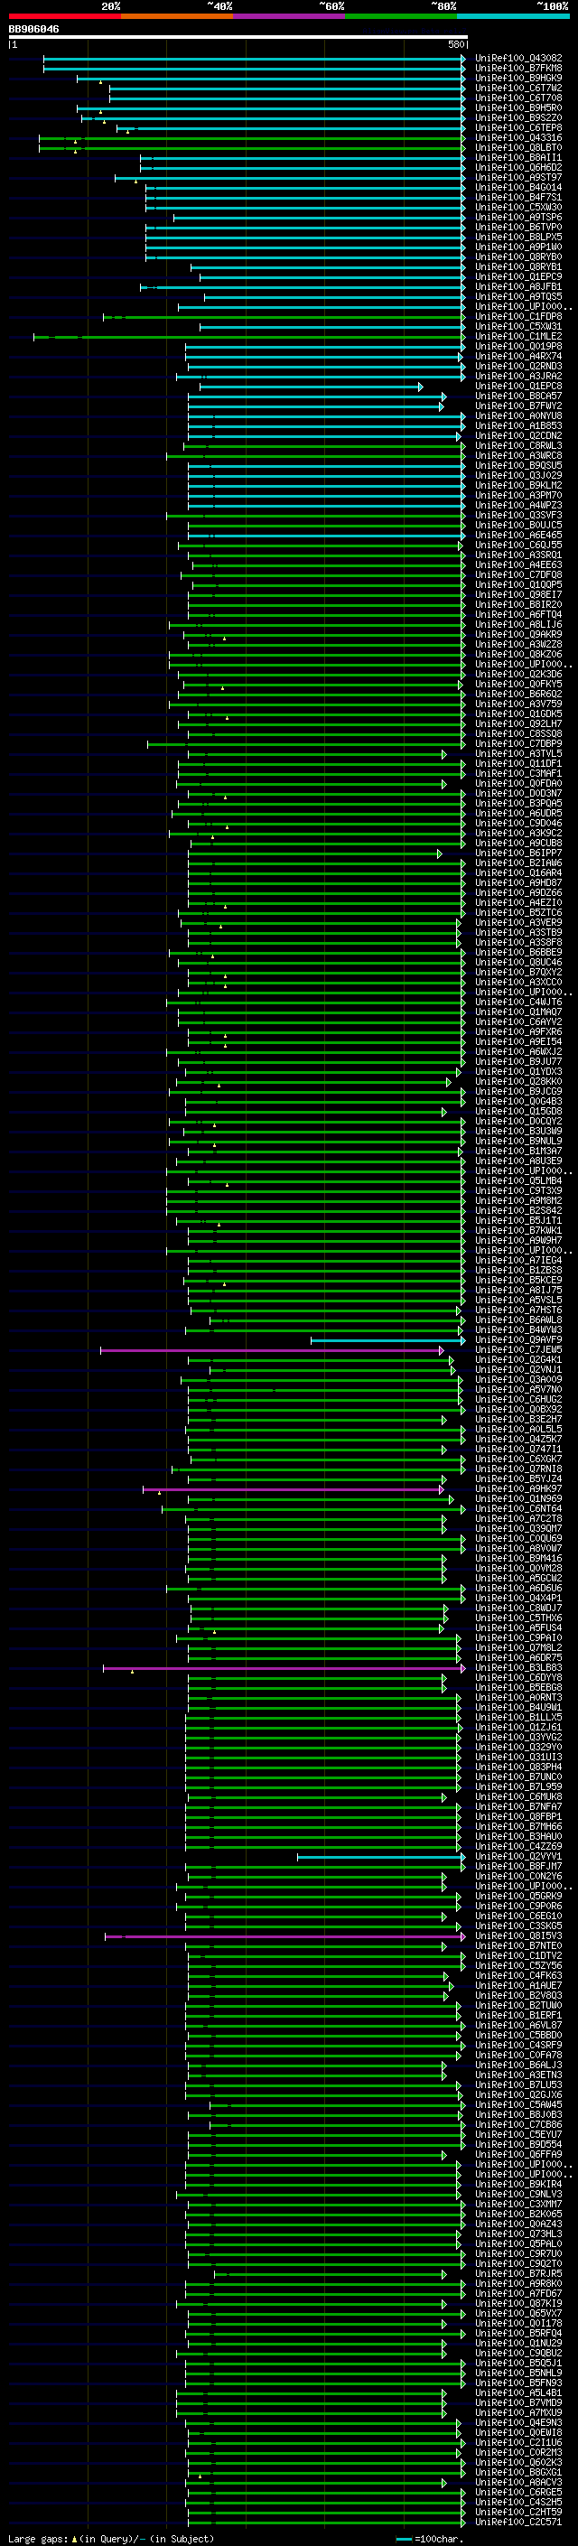Viewport: 578px width, 2546px height.
Task: Select the UniRef100_Q1N969 entry
Action: [518, 1499]
